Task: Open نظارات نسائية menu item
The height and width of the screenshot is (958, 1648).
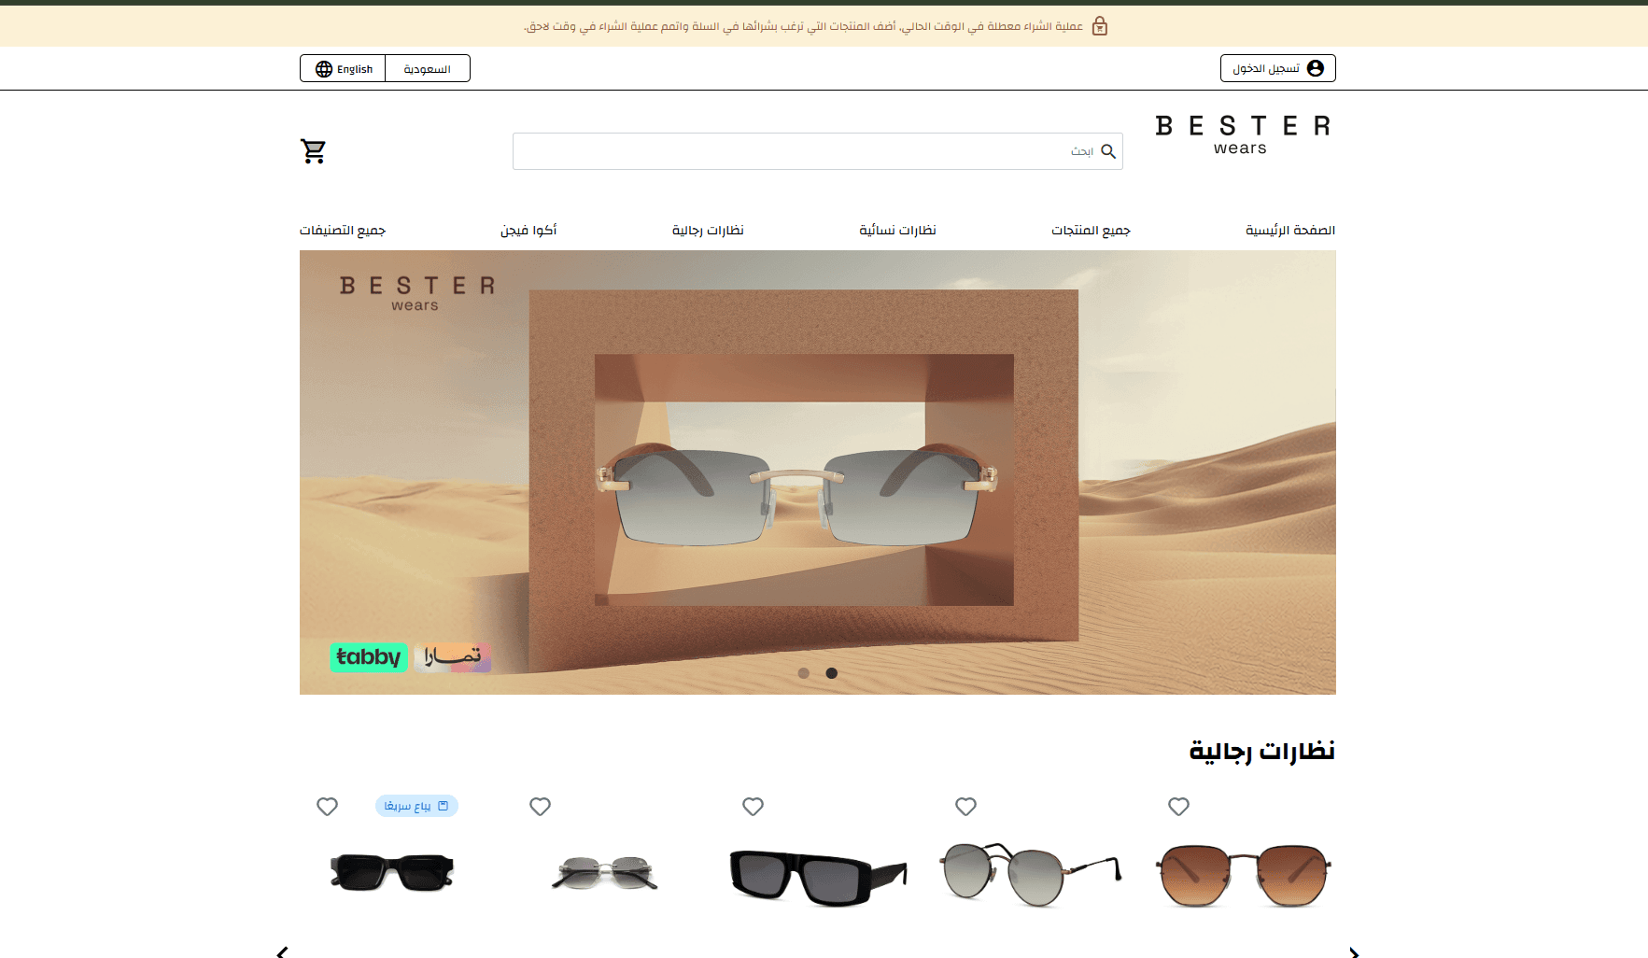Action: (897, 230)
